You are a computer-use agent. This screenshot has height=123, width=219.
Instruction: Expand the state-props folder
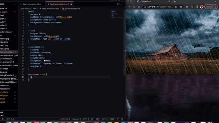(x=4, y=95)
